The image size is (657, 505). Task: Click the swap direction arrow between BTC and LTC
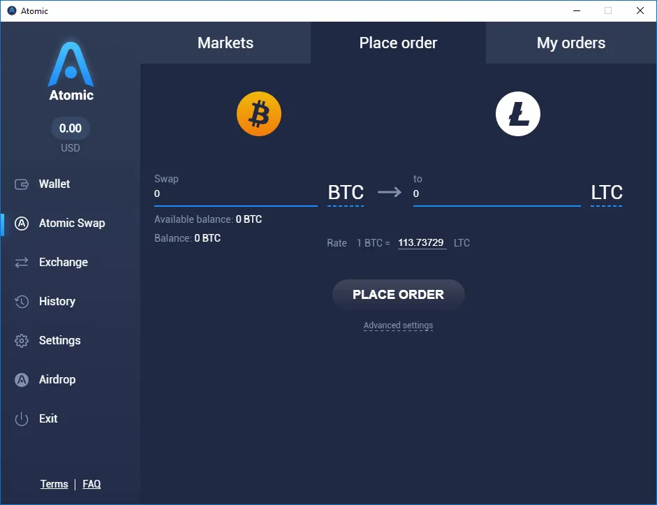[x=390, y=192]
